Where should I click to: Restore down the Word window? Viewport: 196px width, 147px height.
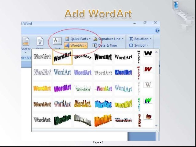click(145, 23)
